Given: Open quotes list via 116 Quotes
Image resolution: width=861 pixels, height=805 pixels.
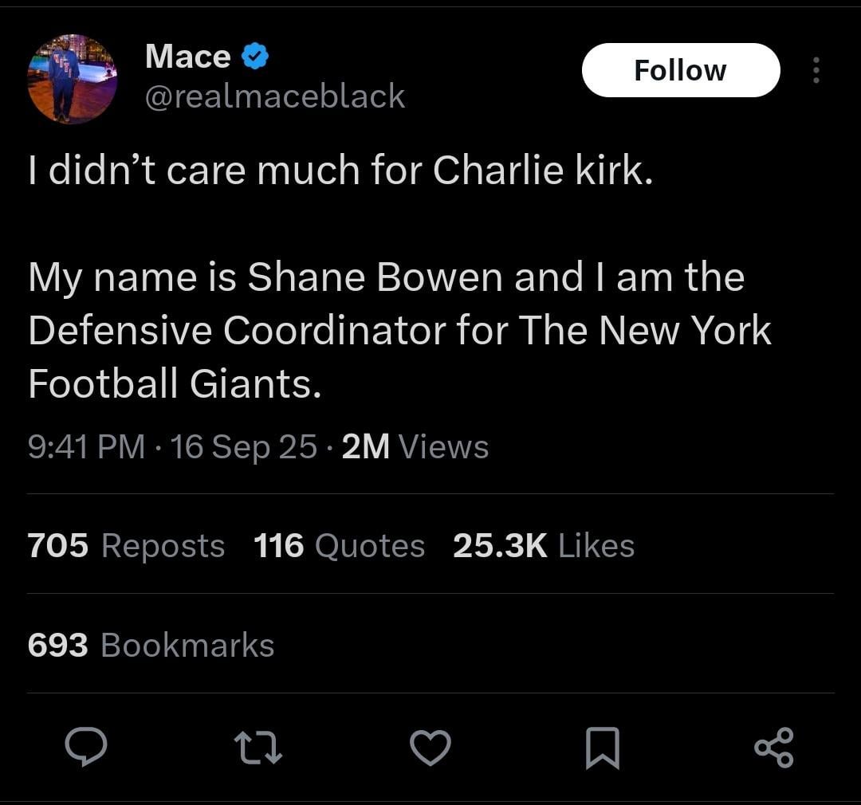Looking at the screenshot, I should [x=339, y=545].
